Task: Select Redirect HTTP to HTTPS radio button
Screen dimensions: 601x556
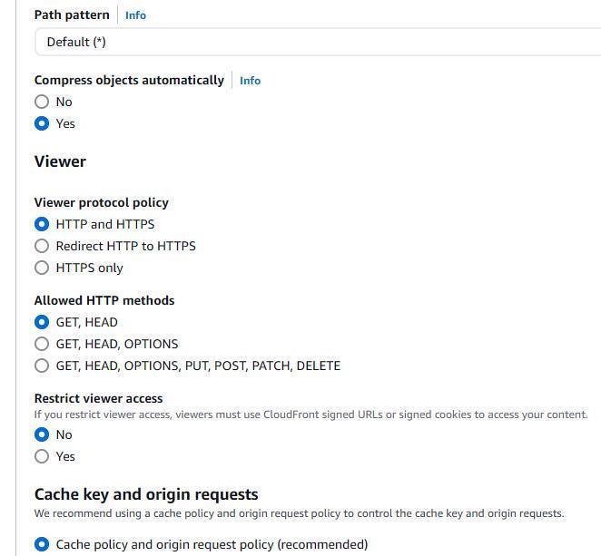Action: point(42,246)
